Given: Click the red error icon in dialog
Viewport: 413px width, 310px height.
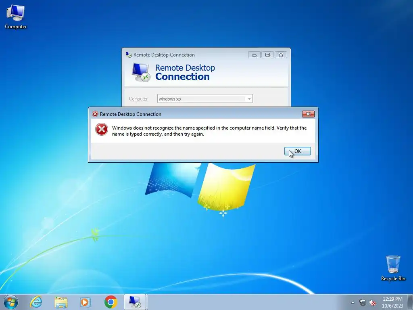Looking at the screenshot, I should click(101, 129).
